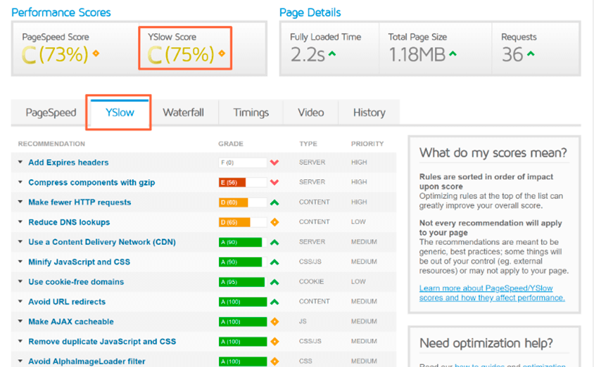Expand Avoid URL redirects row
Image resolution: width=594 pixels, height=367 pixels.
tap(20, 301)
